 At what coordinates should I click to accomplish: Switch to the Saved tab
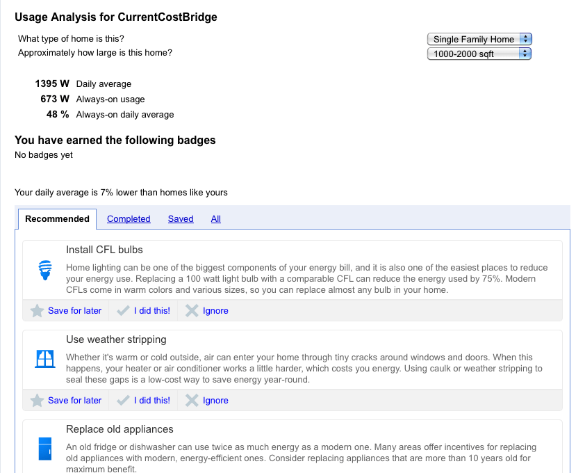pos(181,219)
